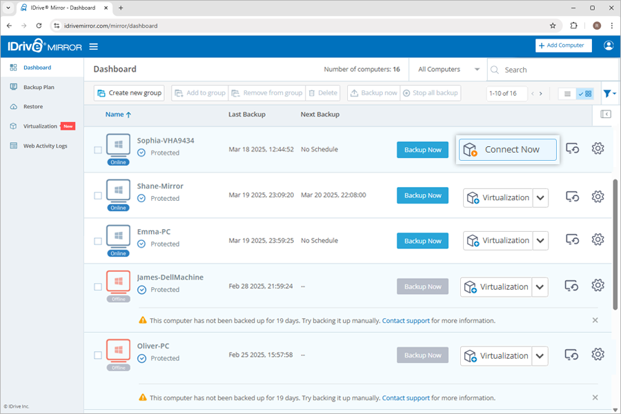
Task: Open the hamburger menu next to IDrive Mirror logo
Action: (93, 47)
